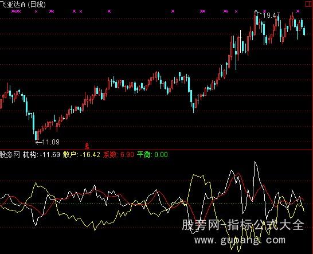This screenshot has height=254, width=313.
Task: Select the 系数: 6.90 indicator value
Action: coord(119,155)
